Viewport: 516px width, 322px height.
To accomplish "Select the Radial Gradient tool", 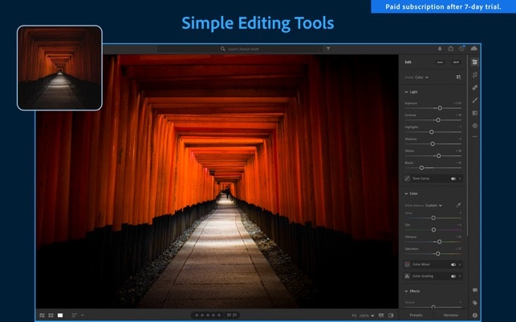I will point(474,126).
